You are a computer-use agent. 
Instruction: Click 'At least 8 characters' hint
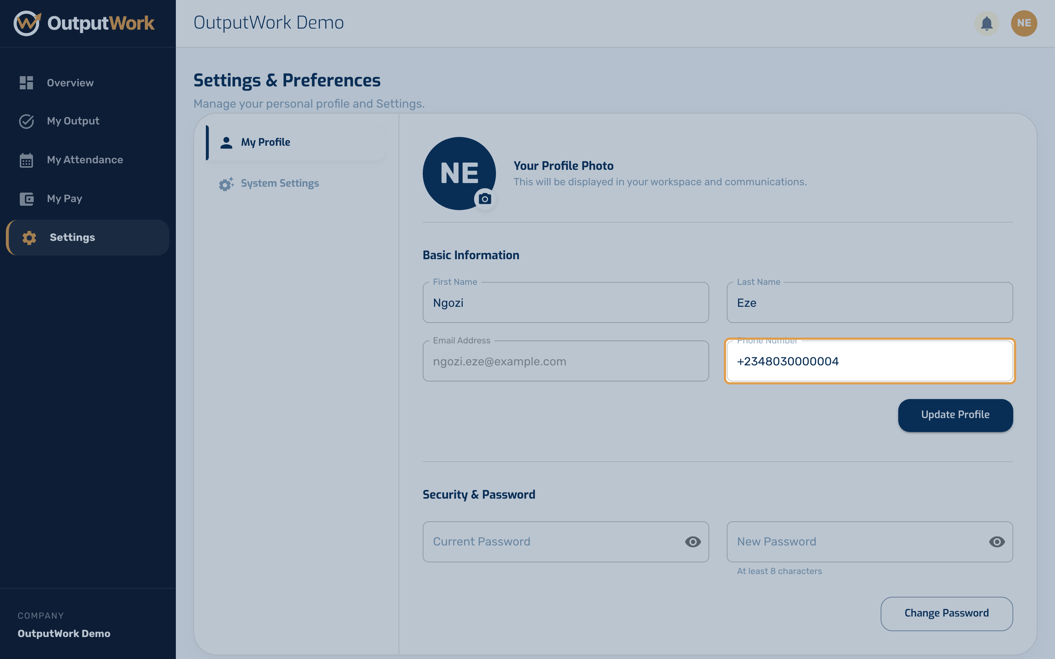779,571
